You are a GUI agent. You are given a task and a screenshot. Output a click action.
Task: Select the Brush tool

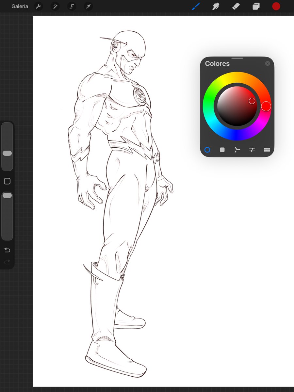click(x=195, y=6)
